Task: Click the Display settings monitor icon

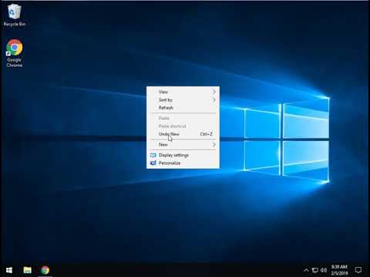Action: (x=153, y=155)
